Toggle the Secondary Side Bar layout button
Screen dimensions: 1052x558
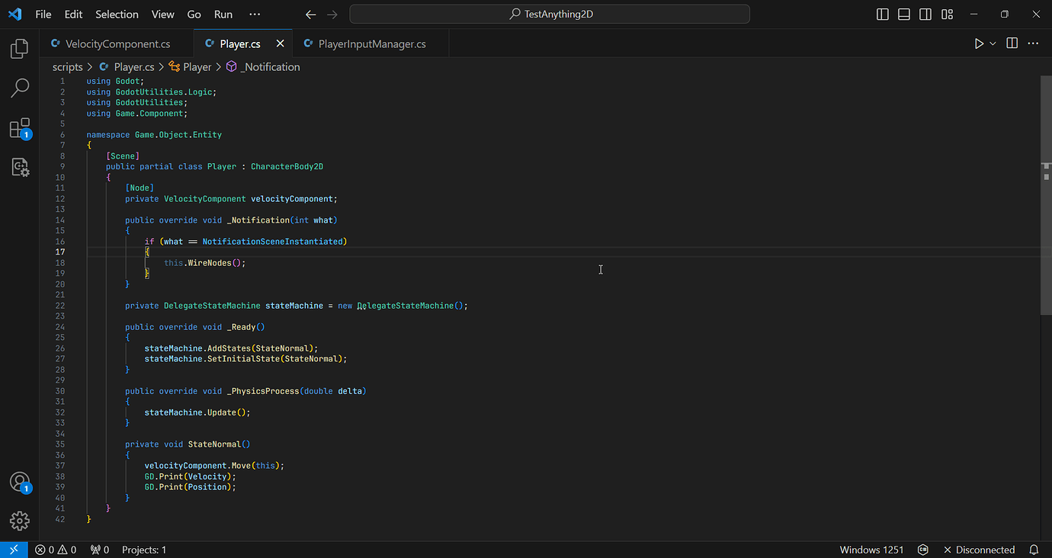pos(925,14)
